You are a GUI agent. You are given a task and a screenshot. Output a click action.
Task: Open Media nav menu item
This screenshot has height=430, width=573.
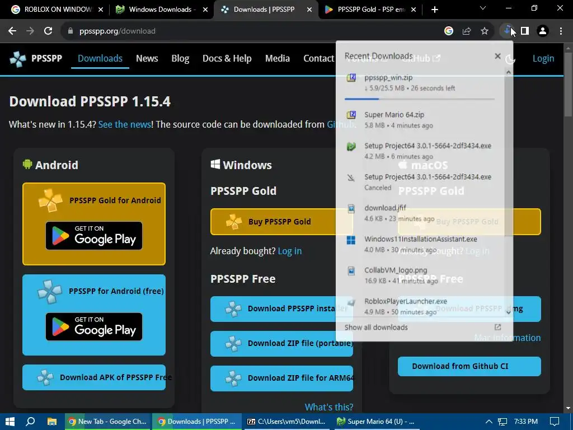click(x=278, y=58)
